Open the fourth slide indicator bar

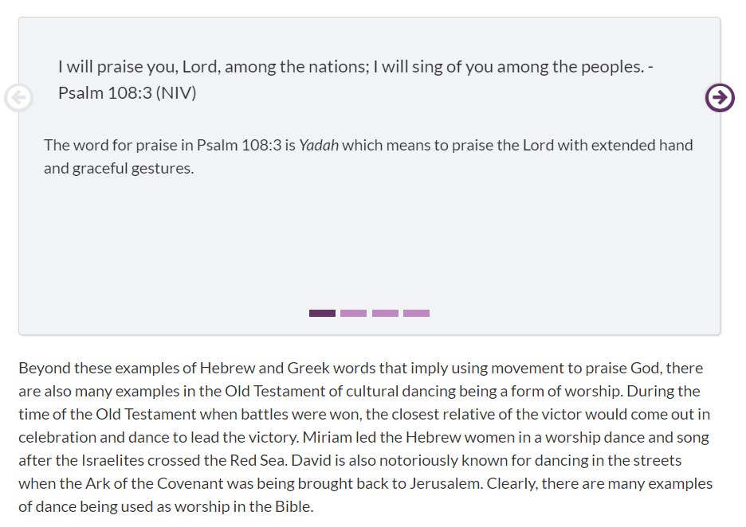coord(416,313)
